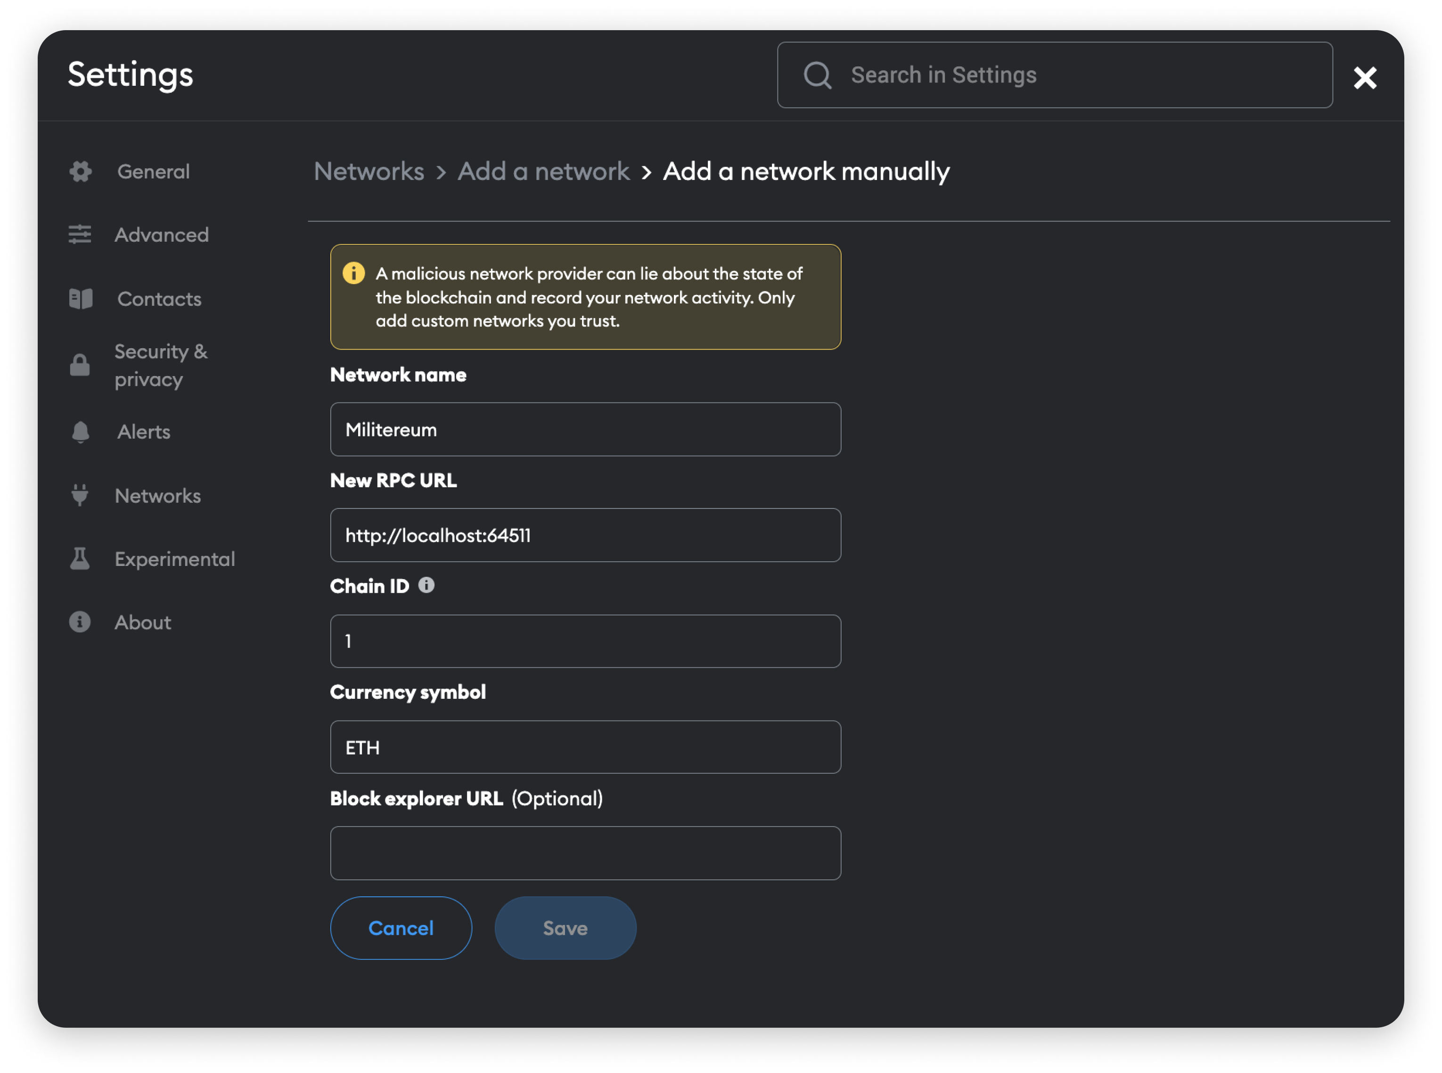
Task: Open the Advanced settings tab
Action: point(162,235)
